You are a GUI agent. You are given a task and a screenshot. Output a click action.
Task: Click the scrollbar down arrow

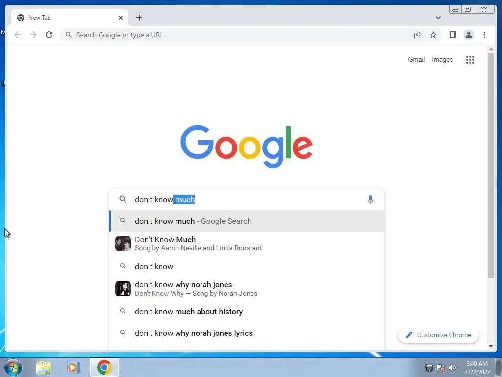491,346
